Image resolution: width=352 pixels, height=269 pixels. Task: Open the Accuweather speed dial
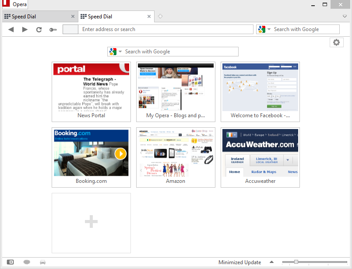tap(260, 157)
